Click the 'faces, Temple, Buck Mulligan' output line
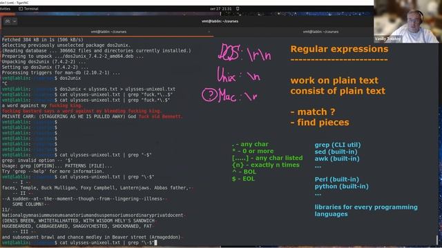 pyautogui.click(x=97, y=188)
